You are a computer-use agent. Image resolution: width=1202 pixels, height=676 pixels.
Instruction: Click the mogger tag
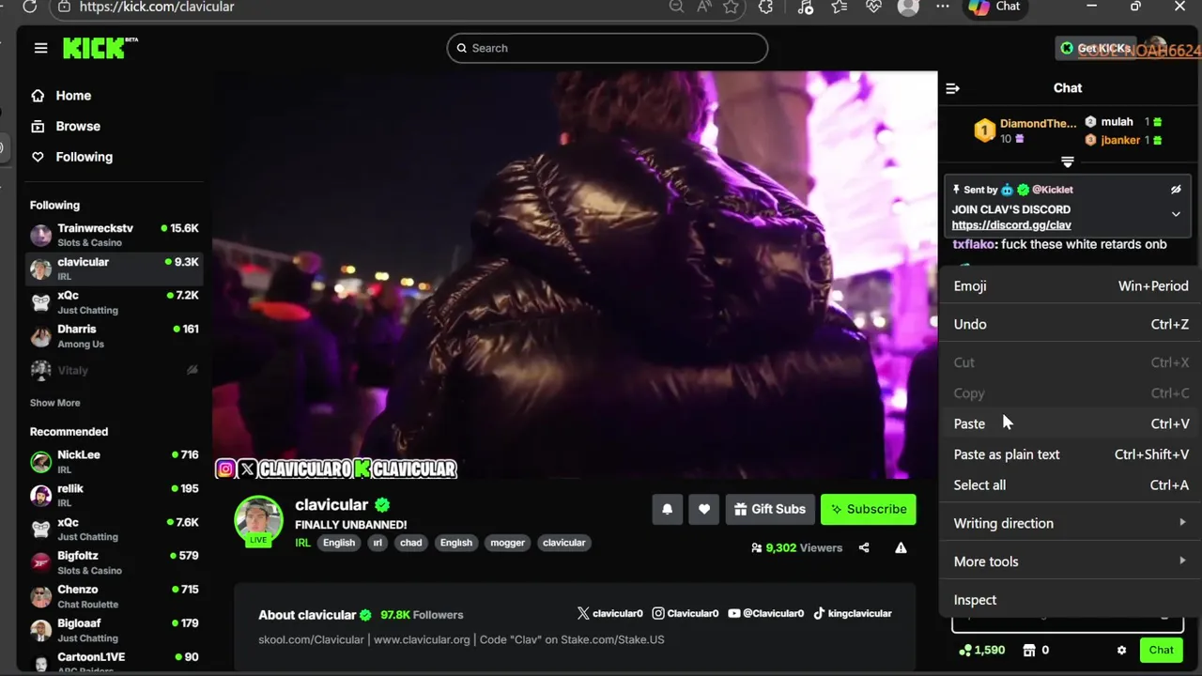pos(507,543)
